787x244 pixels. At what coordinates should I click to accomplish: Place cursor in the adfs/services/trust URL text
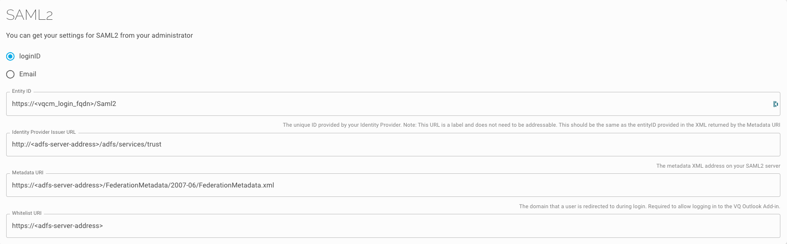pos(87,144)
